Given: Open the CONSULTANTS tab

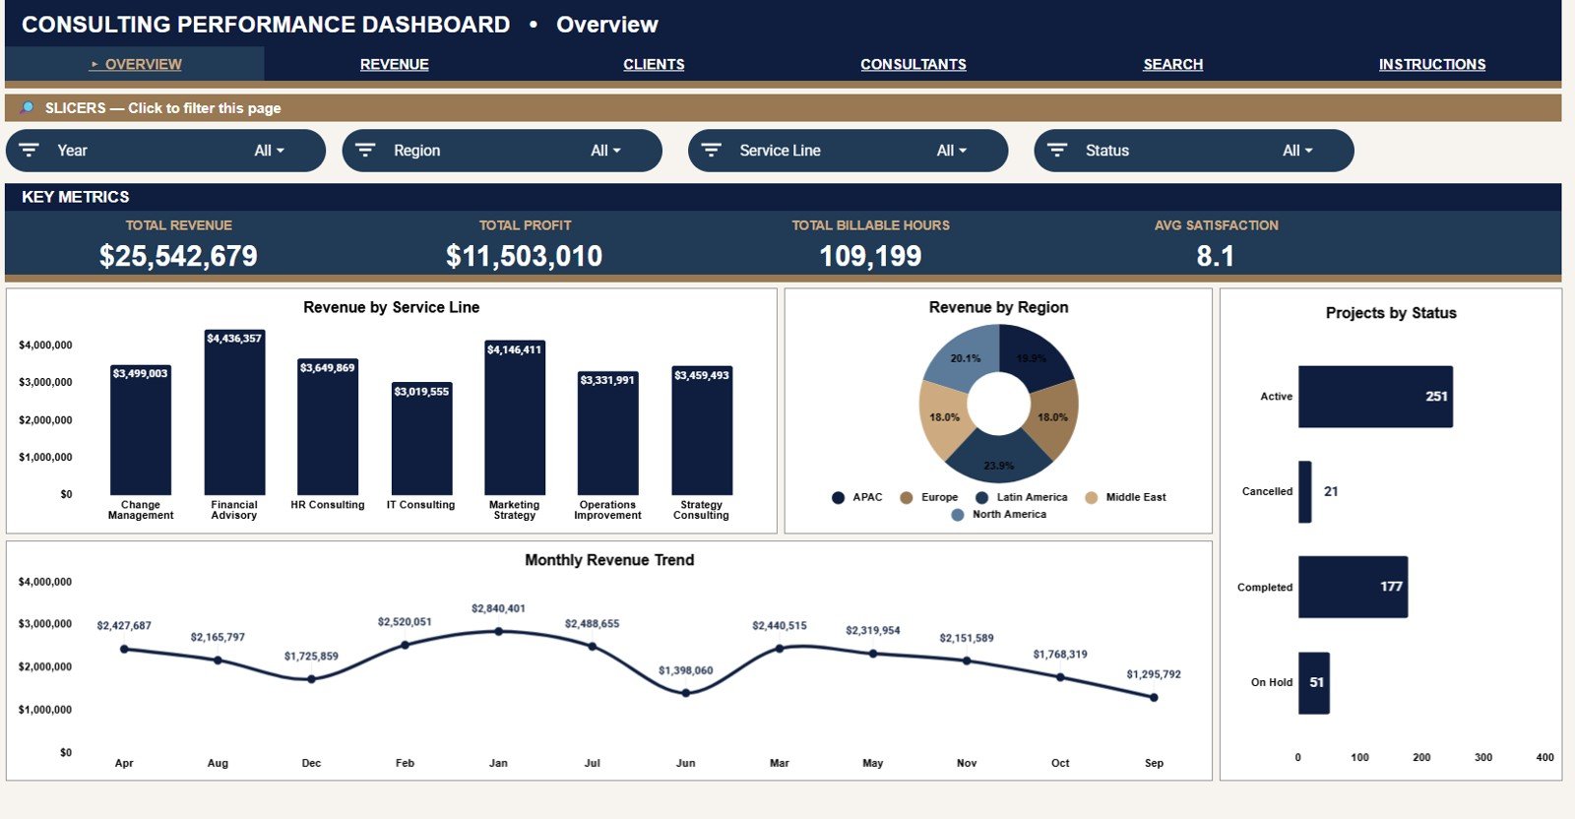Looking at the screenshot, I should point(913,64).
